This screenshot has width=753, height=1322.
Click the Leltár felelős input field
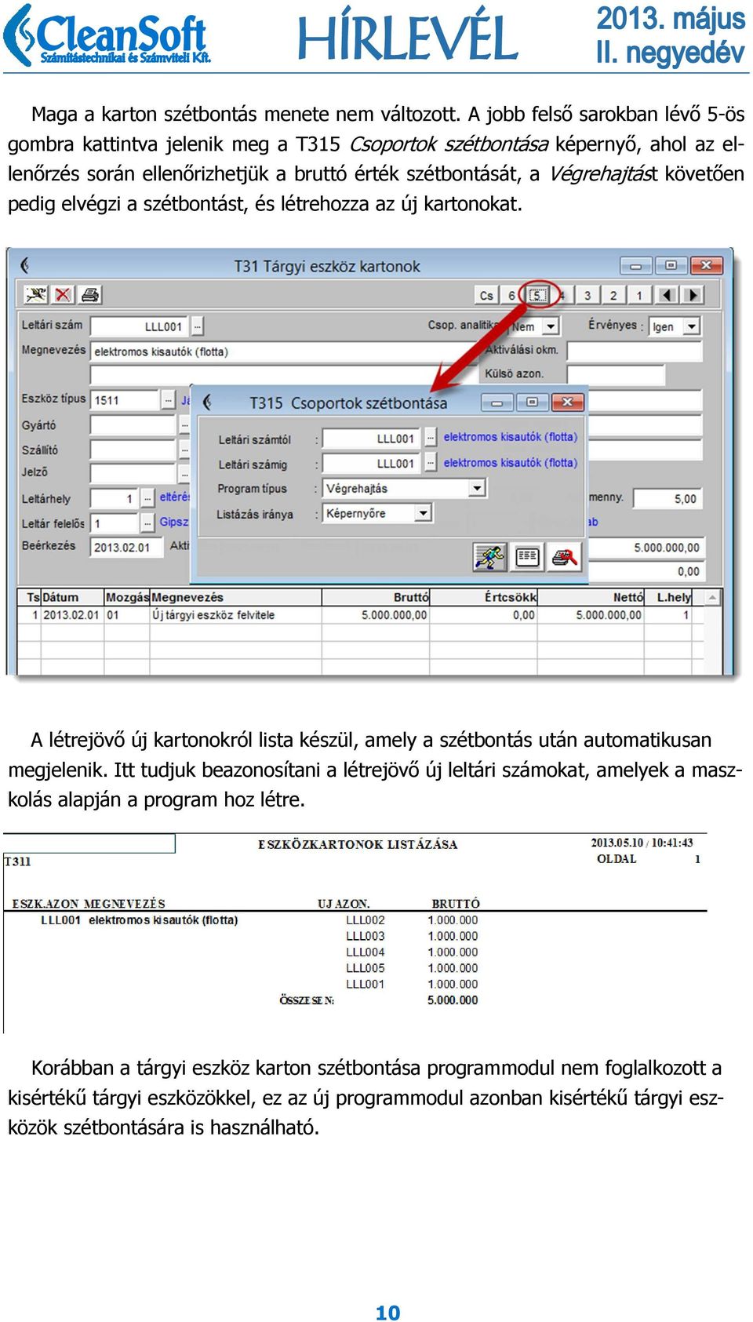pyautogui.click(x=115, y=523)
